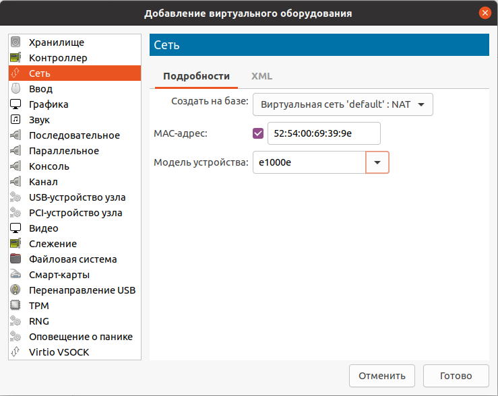This screenshot has width=498, height=396.
Task: Click the Оповещение о панике gear icon
Action: tap(15, 336)
